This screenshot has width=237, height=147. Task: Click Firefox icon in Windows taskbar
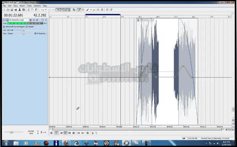(x=66, y=143)
